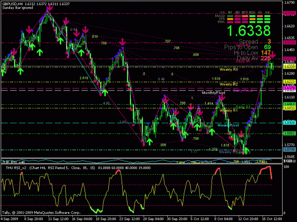Click the THV RSI_v2 indicator title
The width and height of the screenshot is (297, 222).
click(16, 168)
